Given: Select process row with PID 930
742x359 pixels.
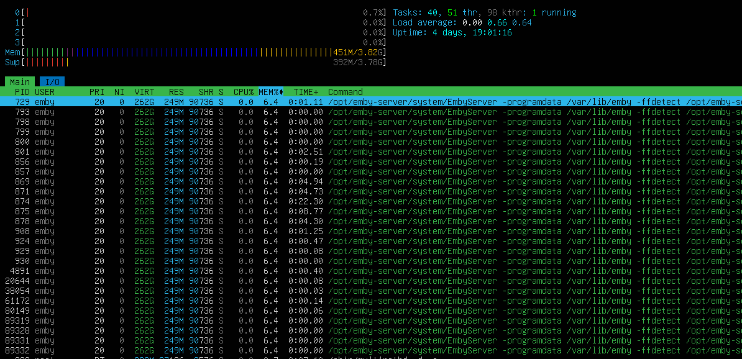Looking at the screenshot, I should coord(371,261).
